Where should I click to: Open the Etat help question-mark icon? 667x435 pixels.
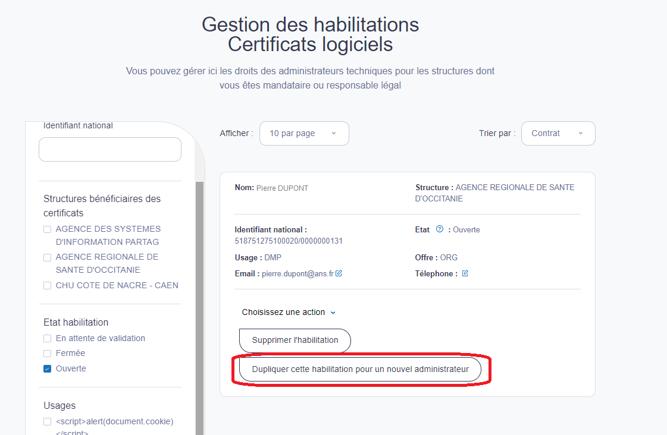click(x=440, y=229)
